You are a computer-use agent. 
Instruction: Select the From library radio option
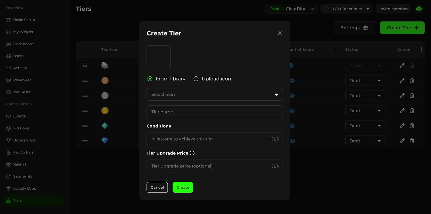tap(150, 79)
